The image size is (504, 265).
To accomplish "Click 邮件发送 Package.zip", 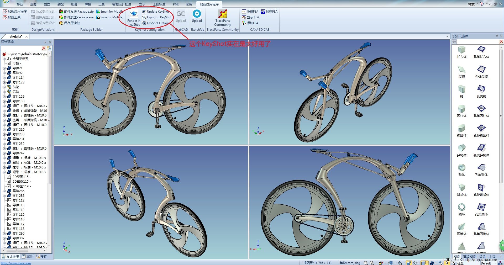I will coord(76,12).
